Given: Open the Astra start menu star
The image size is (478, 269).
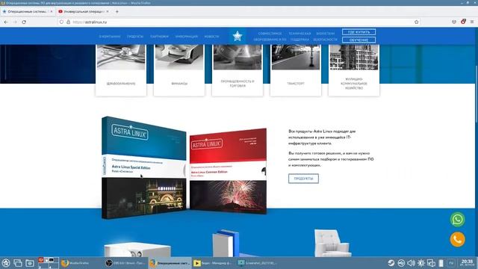Looking at the screenshot, I should pos(6,263).
